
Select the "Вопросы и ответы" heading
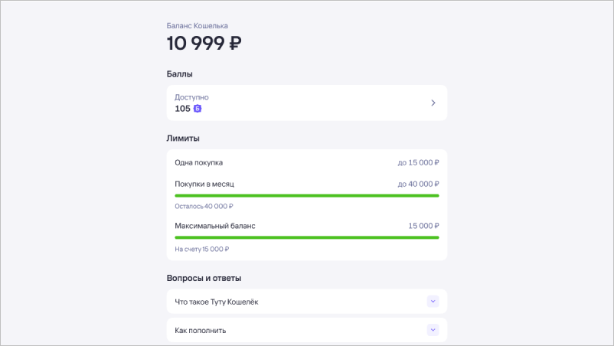tap(209, 278)
